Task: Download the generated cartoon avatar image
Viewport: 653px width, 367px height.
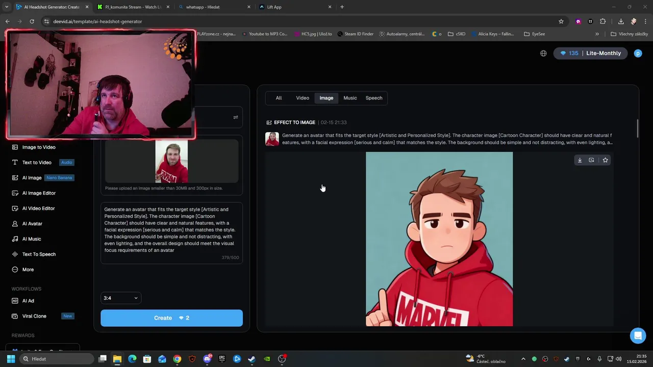Action: pos(580,160)
